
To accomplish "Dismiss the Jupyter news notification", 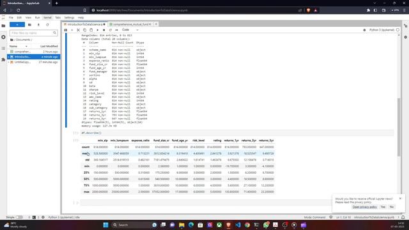I will (400, 199).
